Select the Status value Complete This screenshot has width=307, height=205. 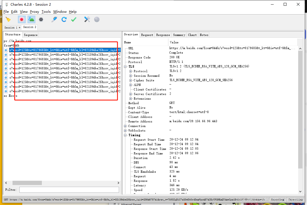[176, 53]
